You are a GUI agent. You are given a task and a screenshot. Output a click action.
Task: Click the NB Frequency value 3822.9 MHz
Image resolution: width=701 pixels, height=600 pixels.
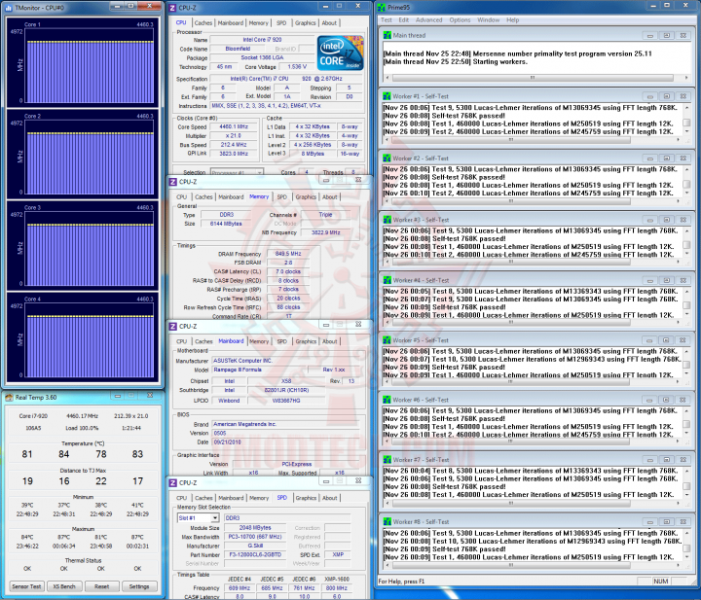point(326,232)
